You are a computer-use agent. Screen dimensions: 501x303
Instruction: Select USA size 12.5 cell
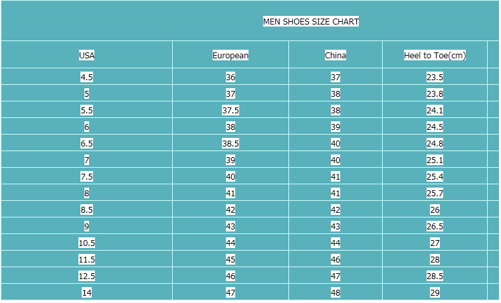tap(86, 276)
